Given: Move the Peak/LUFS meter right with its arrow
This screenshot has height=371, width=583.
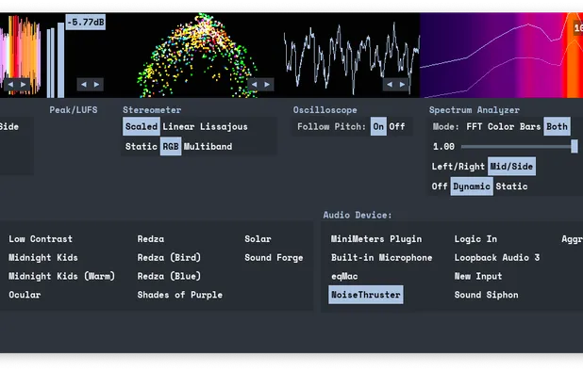Looking at the screenshot, I should [97, 85].
